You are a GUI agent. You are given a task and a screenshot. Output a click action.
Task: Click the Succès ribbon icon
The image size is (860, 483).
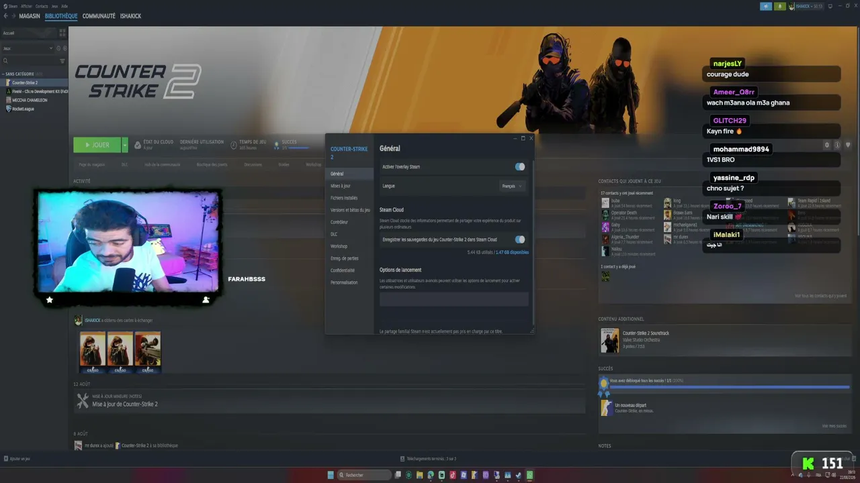click(x=276, y=145)
